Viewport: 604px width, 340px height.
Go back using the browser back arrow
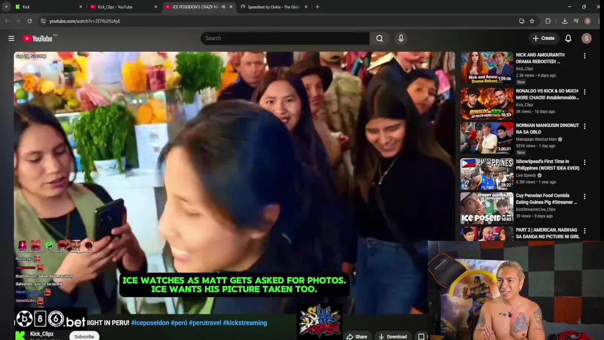click(7, 21)
